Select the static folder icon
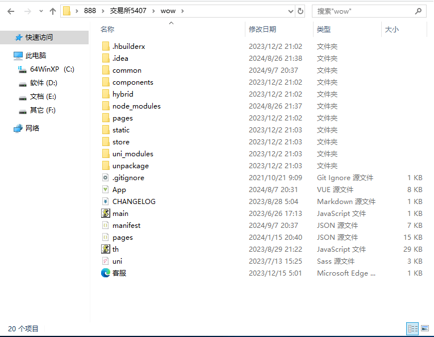The image size is (434, 337). (106, 130)
